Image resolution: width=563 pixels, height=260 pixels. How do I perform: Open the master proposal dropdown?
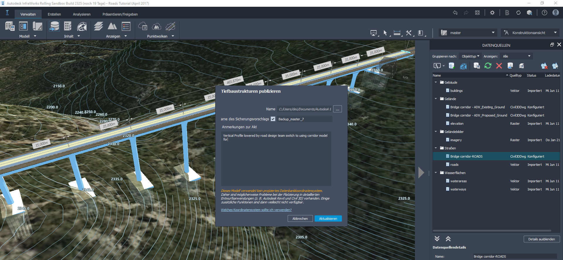pos(468,33)
